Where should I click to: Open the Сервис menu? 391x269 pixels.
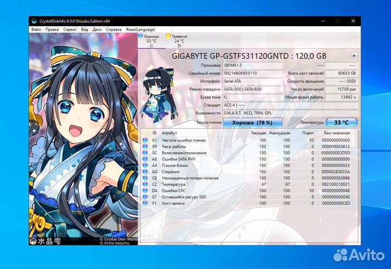coord(70,29)
